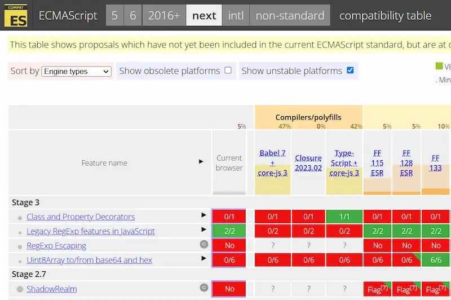Click FF 133 column header

point(435,163)
